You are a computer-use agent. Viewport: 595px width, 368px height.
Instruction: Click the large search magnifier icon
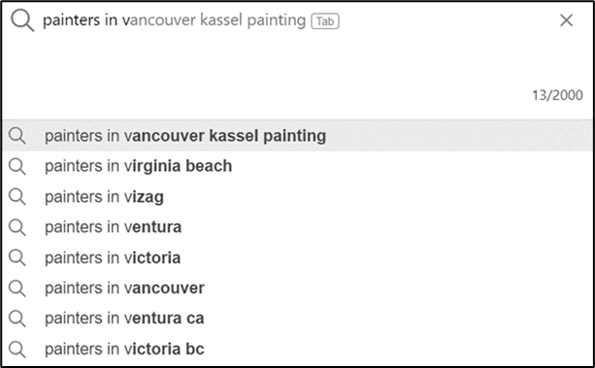point(22,20)
